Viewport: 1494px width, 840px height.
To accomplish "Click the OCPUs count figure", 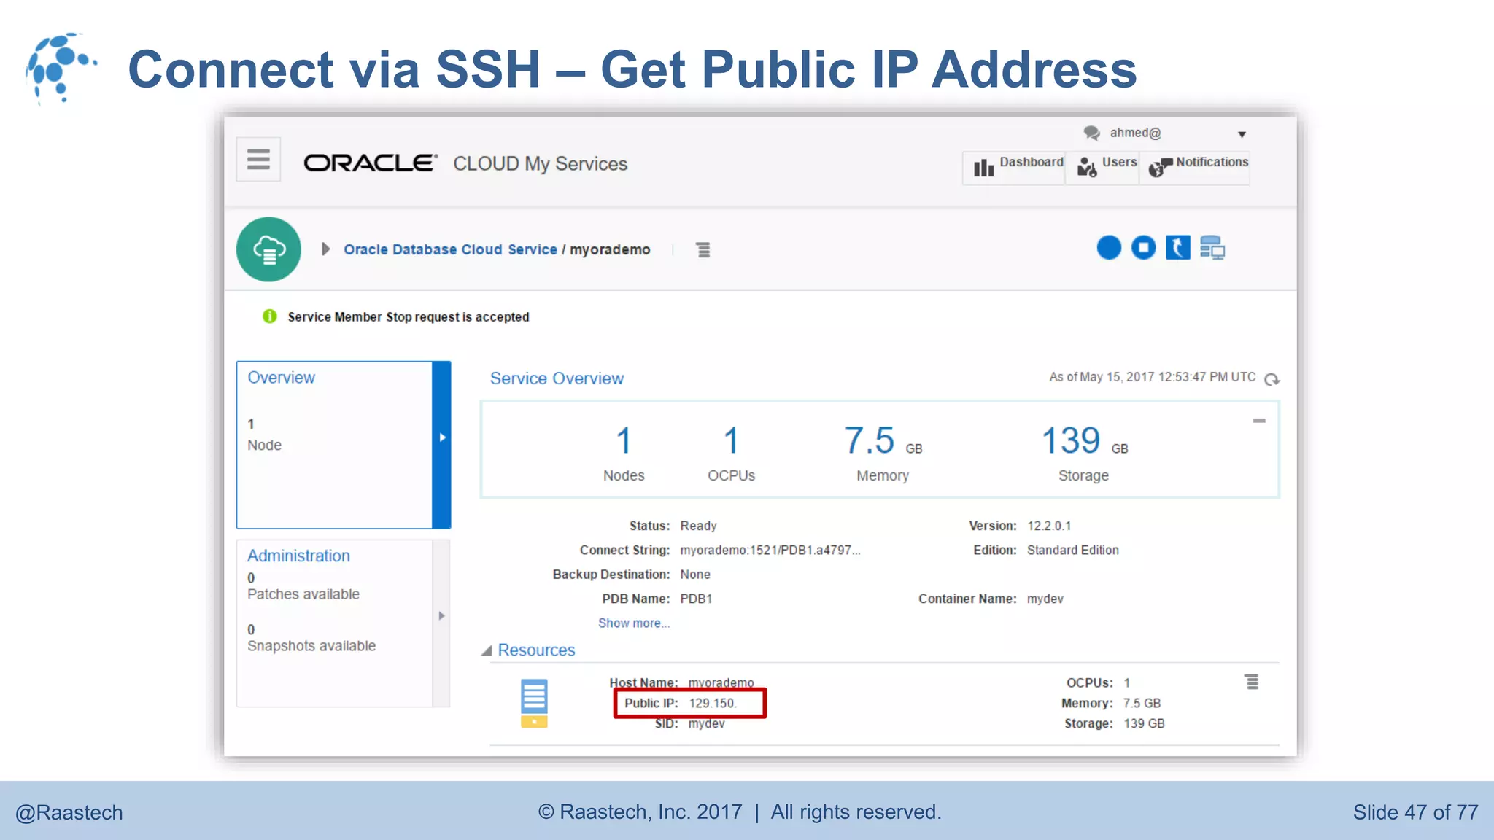I will pyautogui.click(x=731, y=441).
